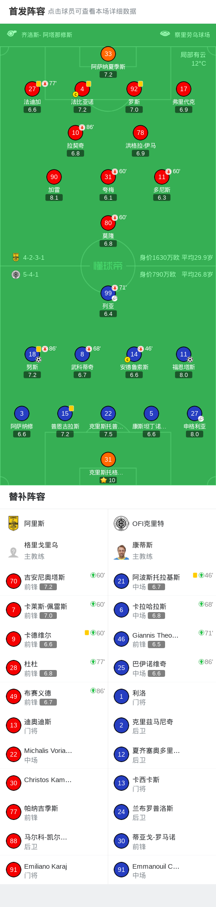Open player 11 福恩塔斯 details

pyautogui.click(x=183, y=354)
